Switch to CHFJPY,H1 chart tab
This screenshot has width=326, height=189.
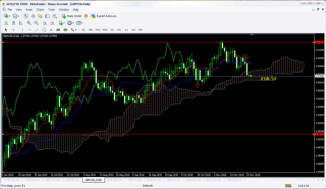pyautogui.click(x=73, y=180)
